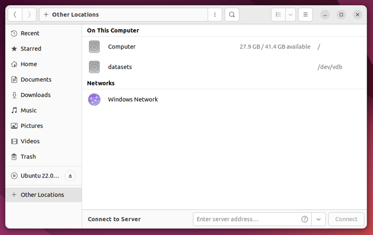Viewport: 373px width, 235px height.
Task: Open the three-dot path options menu
Action: [215, 15]
